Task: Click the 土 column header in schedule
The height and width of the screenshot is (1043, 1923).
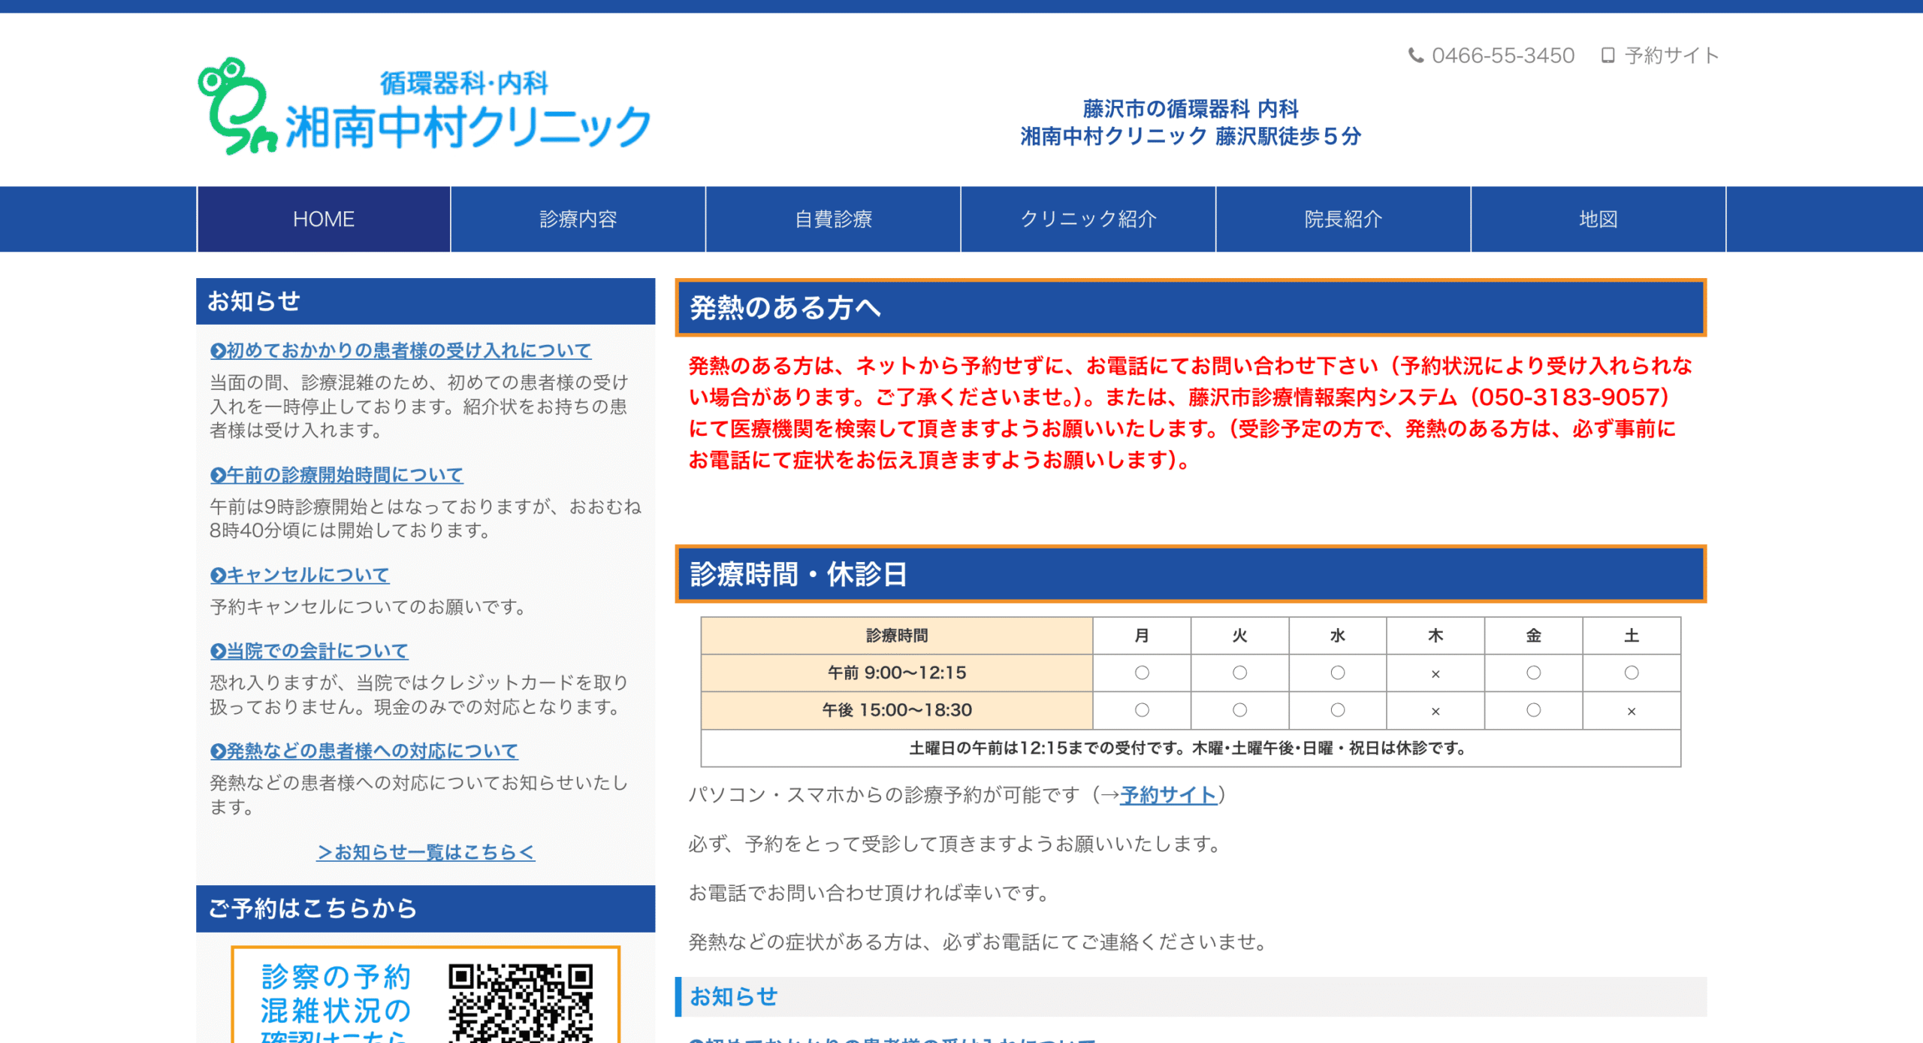Action: click(1632, 636)
